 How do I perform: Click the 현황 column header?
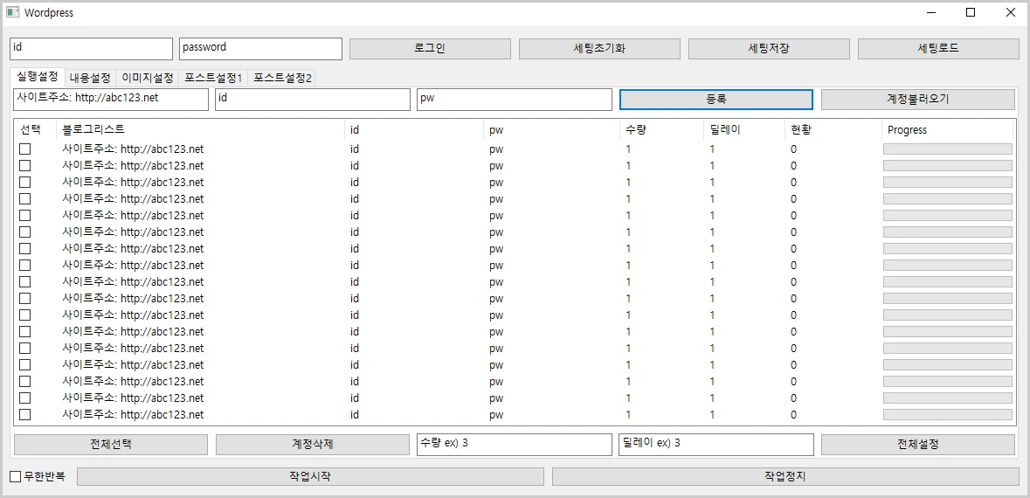(x=833, y=130)
